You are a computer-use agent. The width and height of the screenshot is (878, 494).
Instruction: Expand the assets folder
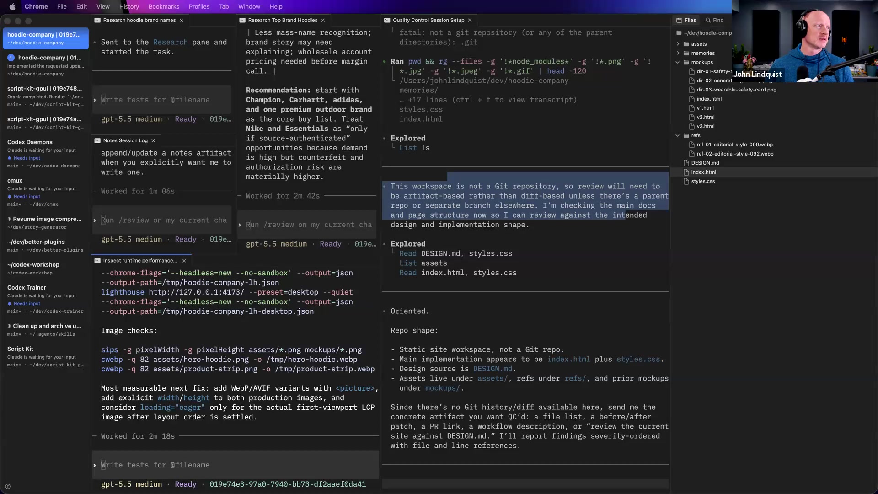(678, 44)
